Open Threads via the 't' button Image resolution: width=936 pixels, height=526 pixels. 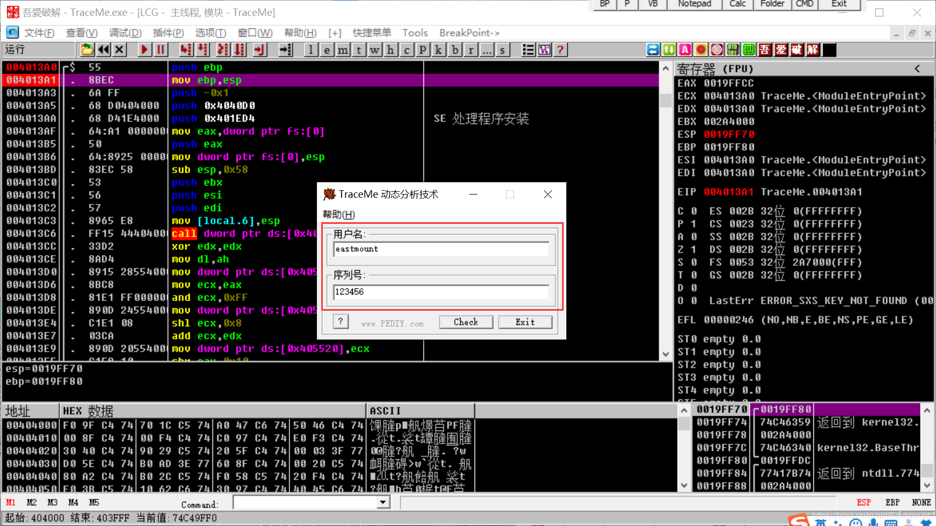click(359, 50)
